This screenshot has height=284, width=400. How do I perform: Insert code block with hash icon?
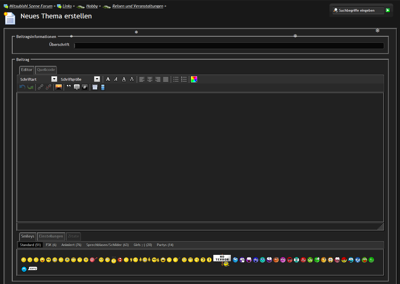point(85,87)
